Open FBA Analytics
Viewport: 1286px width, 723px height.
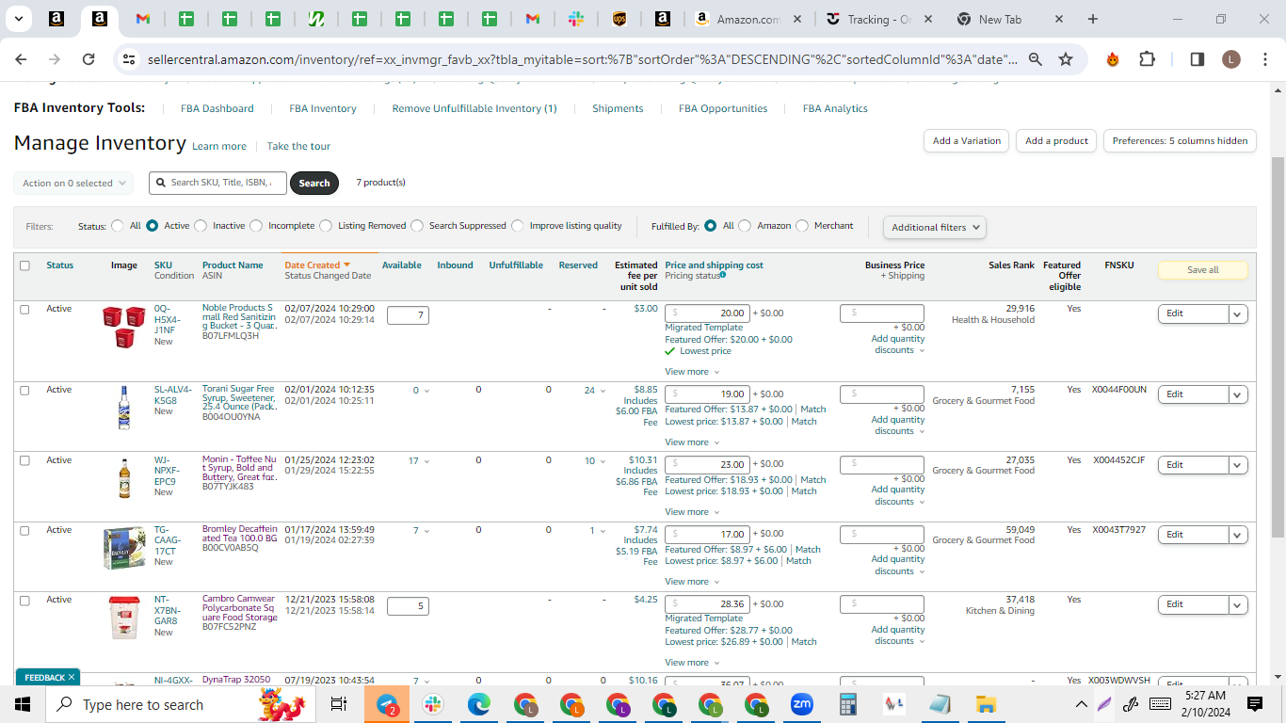click(835, 109)
